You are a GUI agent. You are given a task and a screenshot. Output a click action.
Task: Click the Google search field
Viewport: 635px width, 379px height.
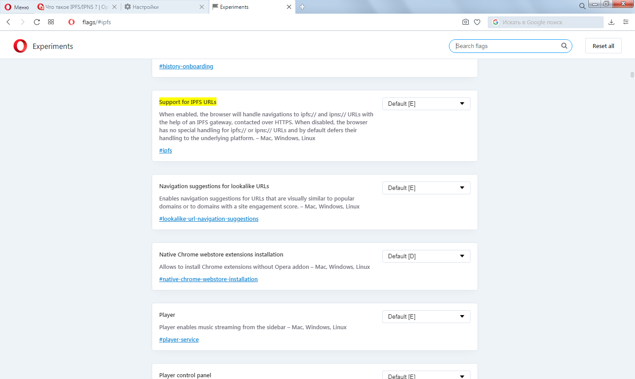[545, 22]
